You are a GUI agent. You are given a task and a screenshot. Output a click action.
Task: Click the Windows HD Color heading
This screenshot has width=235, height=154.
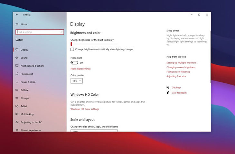[x=85, y=94]
